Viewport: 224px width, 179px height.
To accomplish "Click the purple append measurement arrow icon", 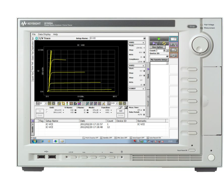I will [x=155, y=44].
